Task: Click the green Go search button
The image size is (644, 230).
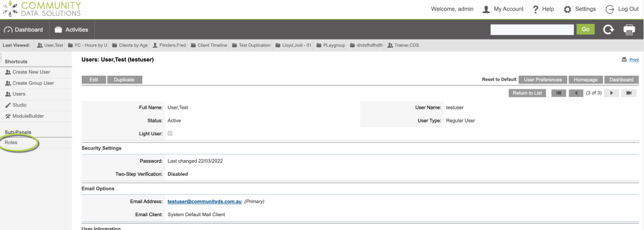Action: [586, 29]
